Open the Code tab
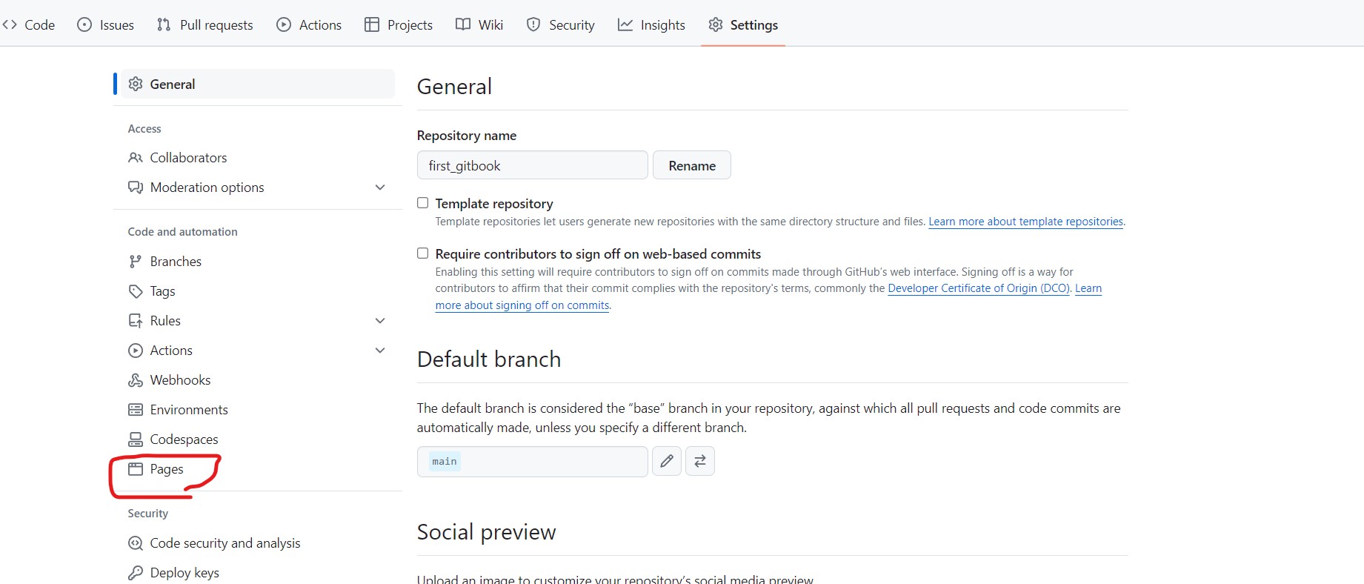 pos(29,24)
